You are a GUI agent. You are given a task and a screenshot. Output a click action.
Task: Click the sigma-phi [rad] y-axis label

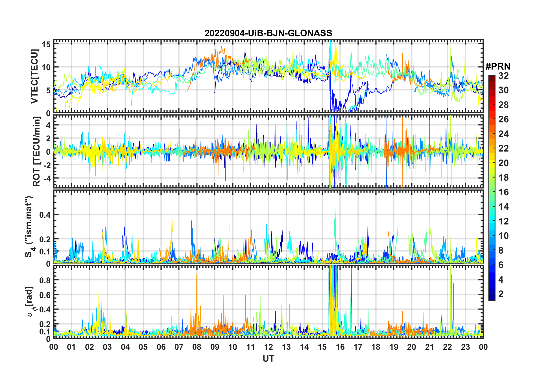pos(30,302)
